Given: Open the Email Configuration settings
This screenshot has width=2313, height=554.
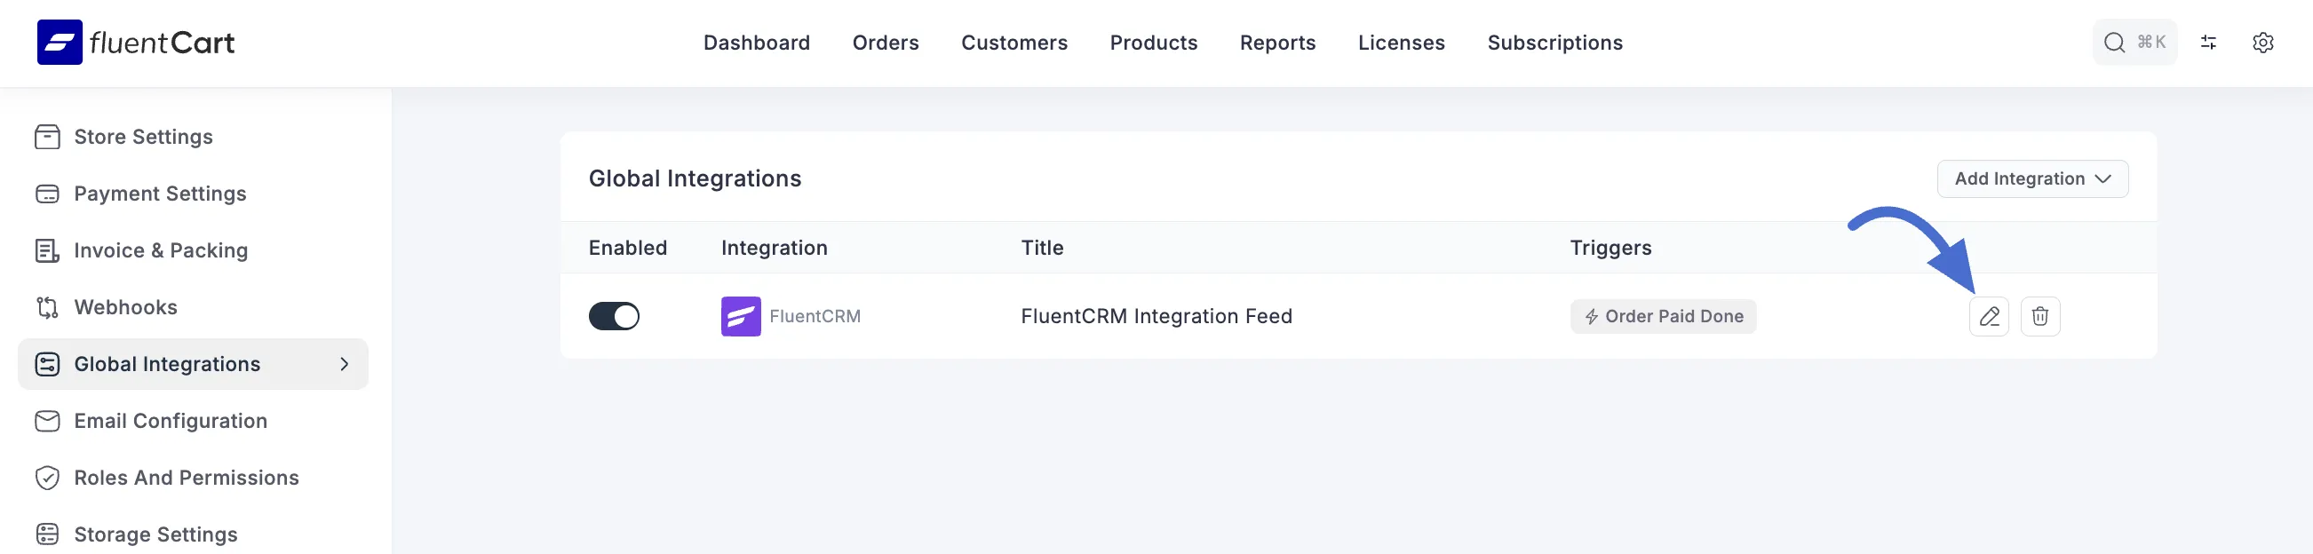Looking at the screenshot, I should (171, 420).
